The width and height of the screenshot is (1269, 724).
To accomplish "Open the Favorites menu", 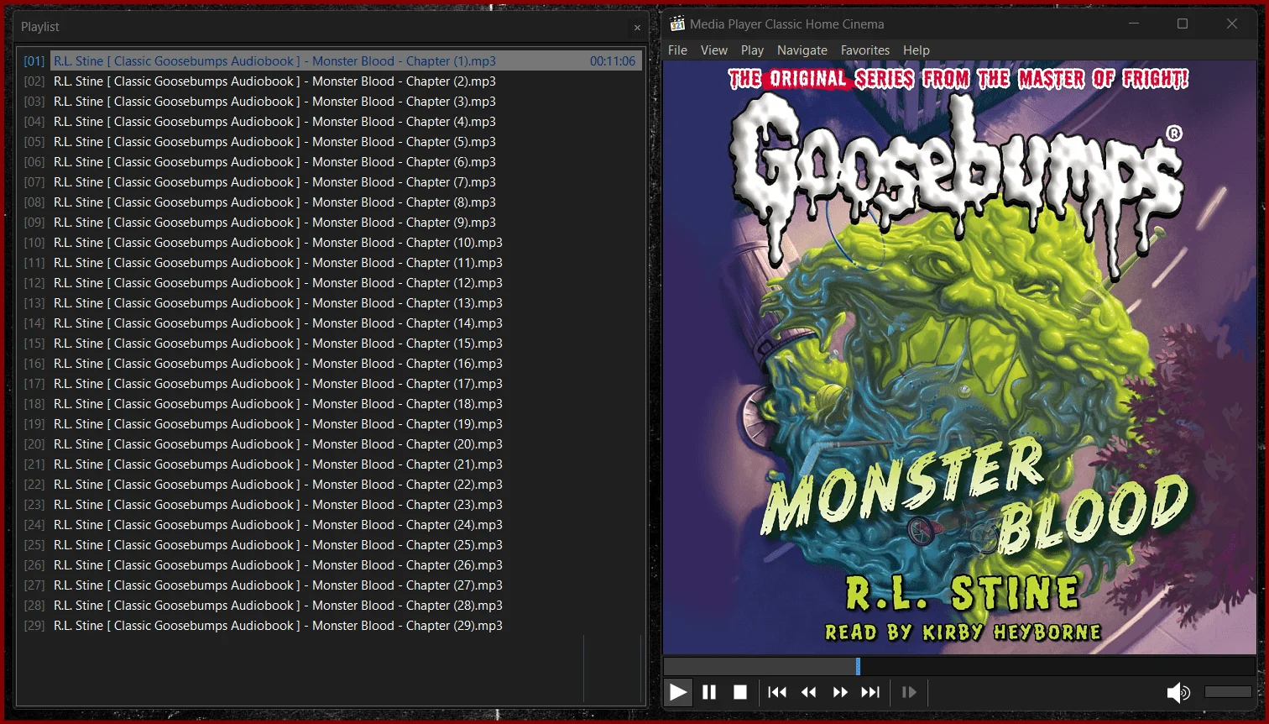I will pos(865,50).
